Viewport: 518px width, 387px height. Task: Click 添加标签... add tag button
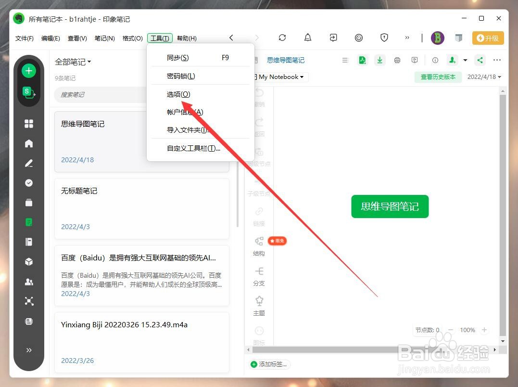click(269, 364)
